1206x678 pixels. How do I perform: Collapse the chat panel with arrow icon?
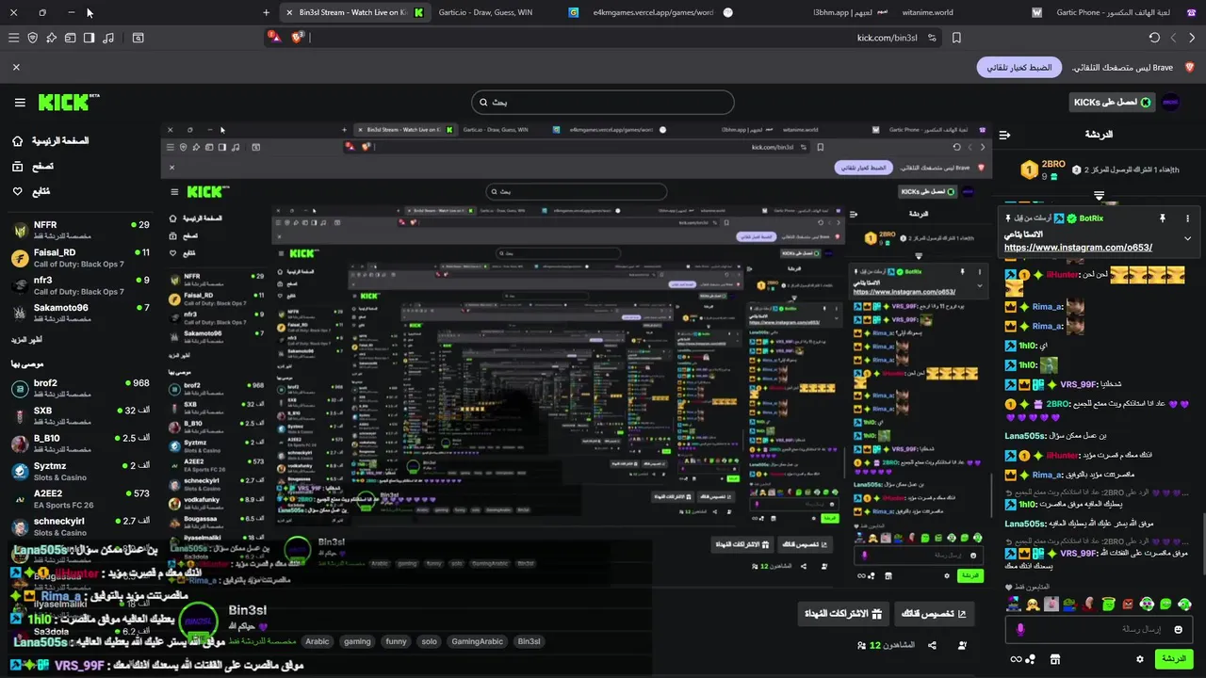1005,135
